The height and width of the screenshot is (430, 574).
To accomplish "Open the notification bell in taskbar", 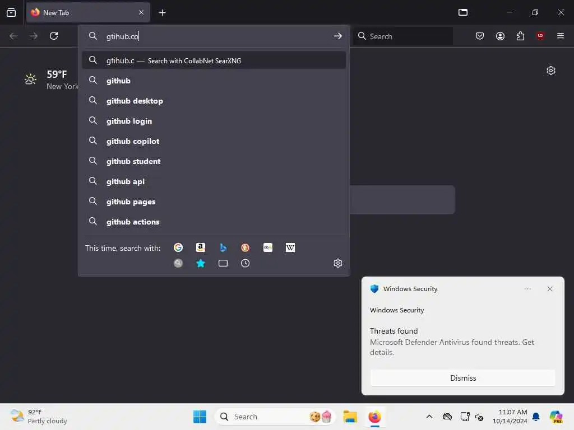I will (535, 417).
